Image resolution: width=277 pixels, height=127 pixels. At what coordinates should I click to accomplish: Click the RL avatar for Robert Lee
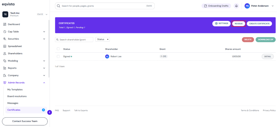pos(107,57)
